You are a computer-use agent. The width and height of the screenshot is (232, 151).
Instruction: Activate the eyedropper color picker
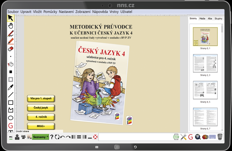tap(10, 87)
